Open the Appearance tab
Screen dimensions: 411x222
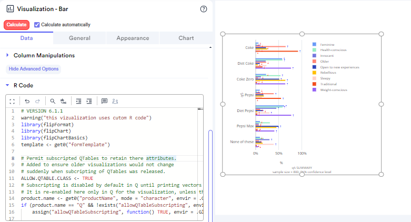(x=133, y=38)
